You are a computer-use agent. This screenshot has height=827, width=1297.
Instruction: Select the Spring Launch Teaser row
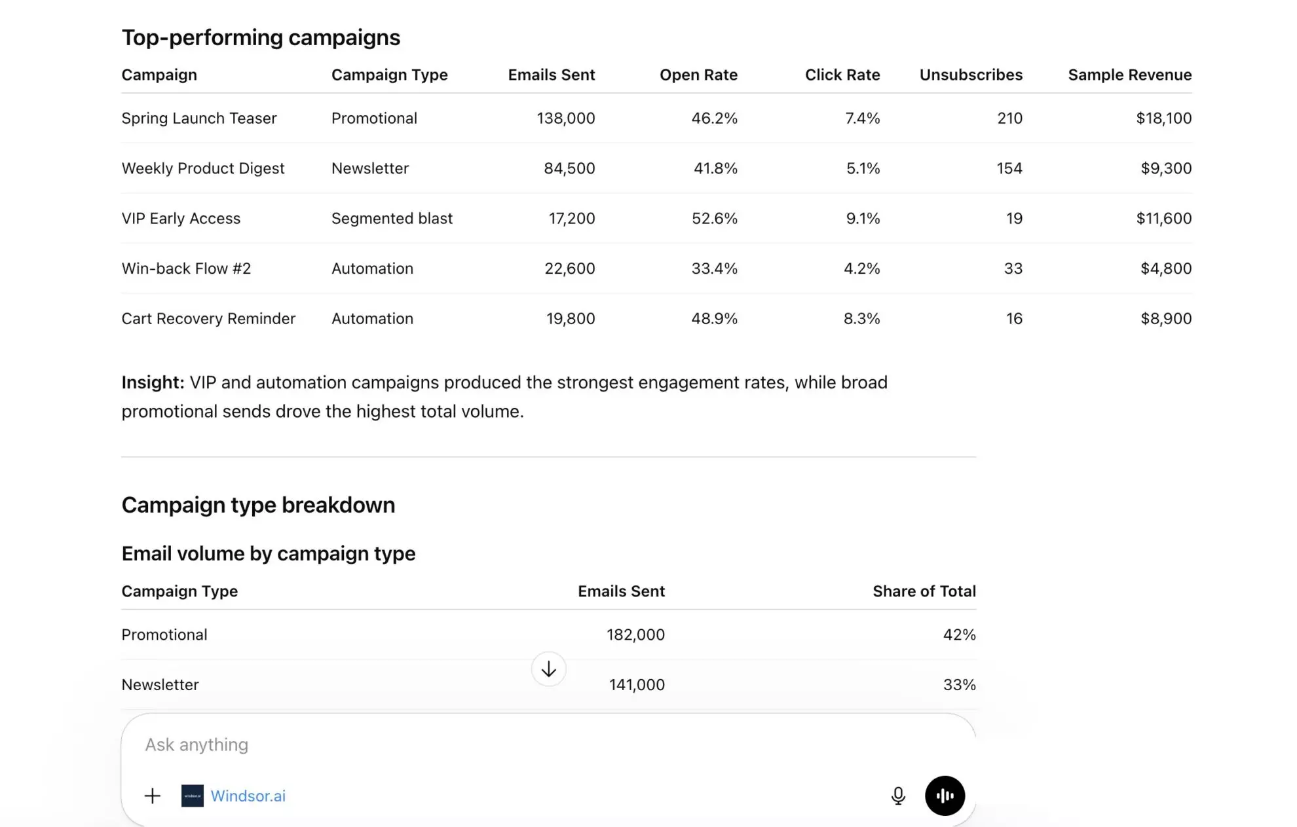[199, 118]
